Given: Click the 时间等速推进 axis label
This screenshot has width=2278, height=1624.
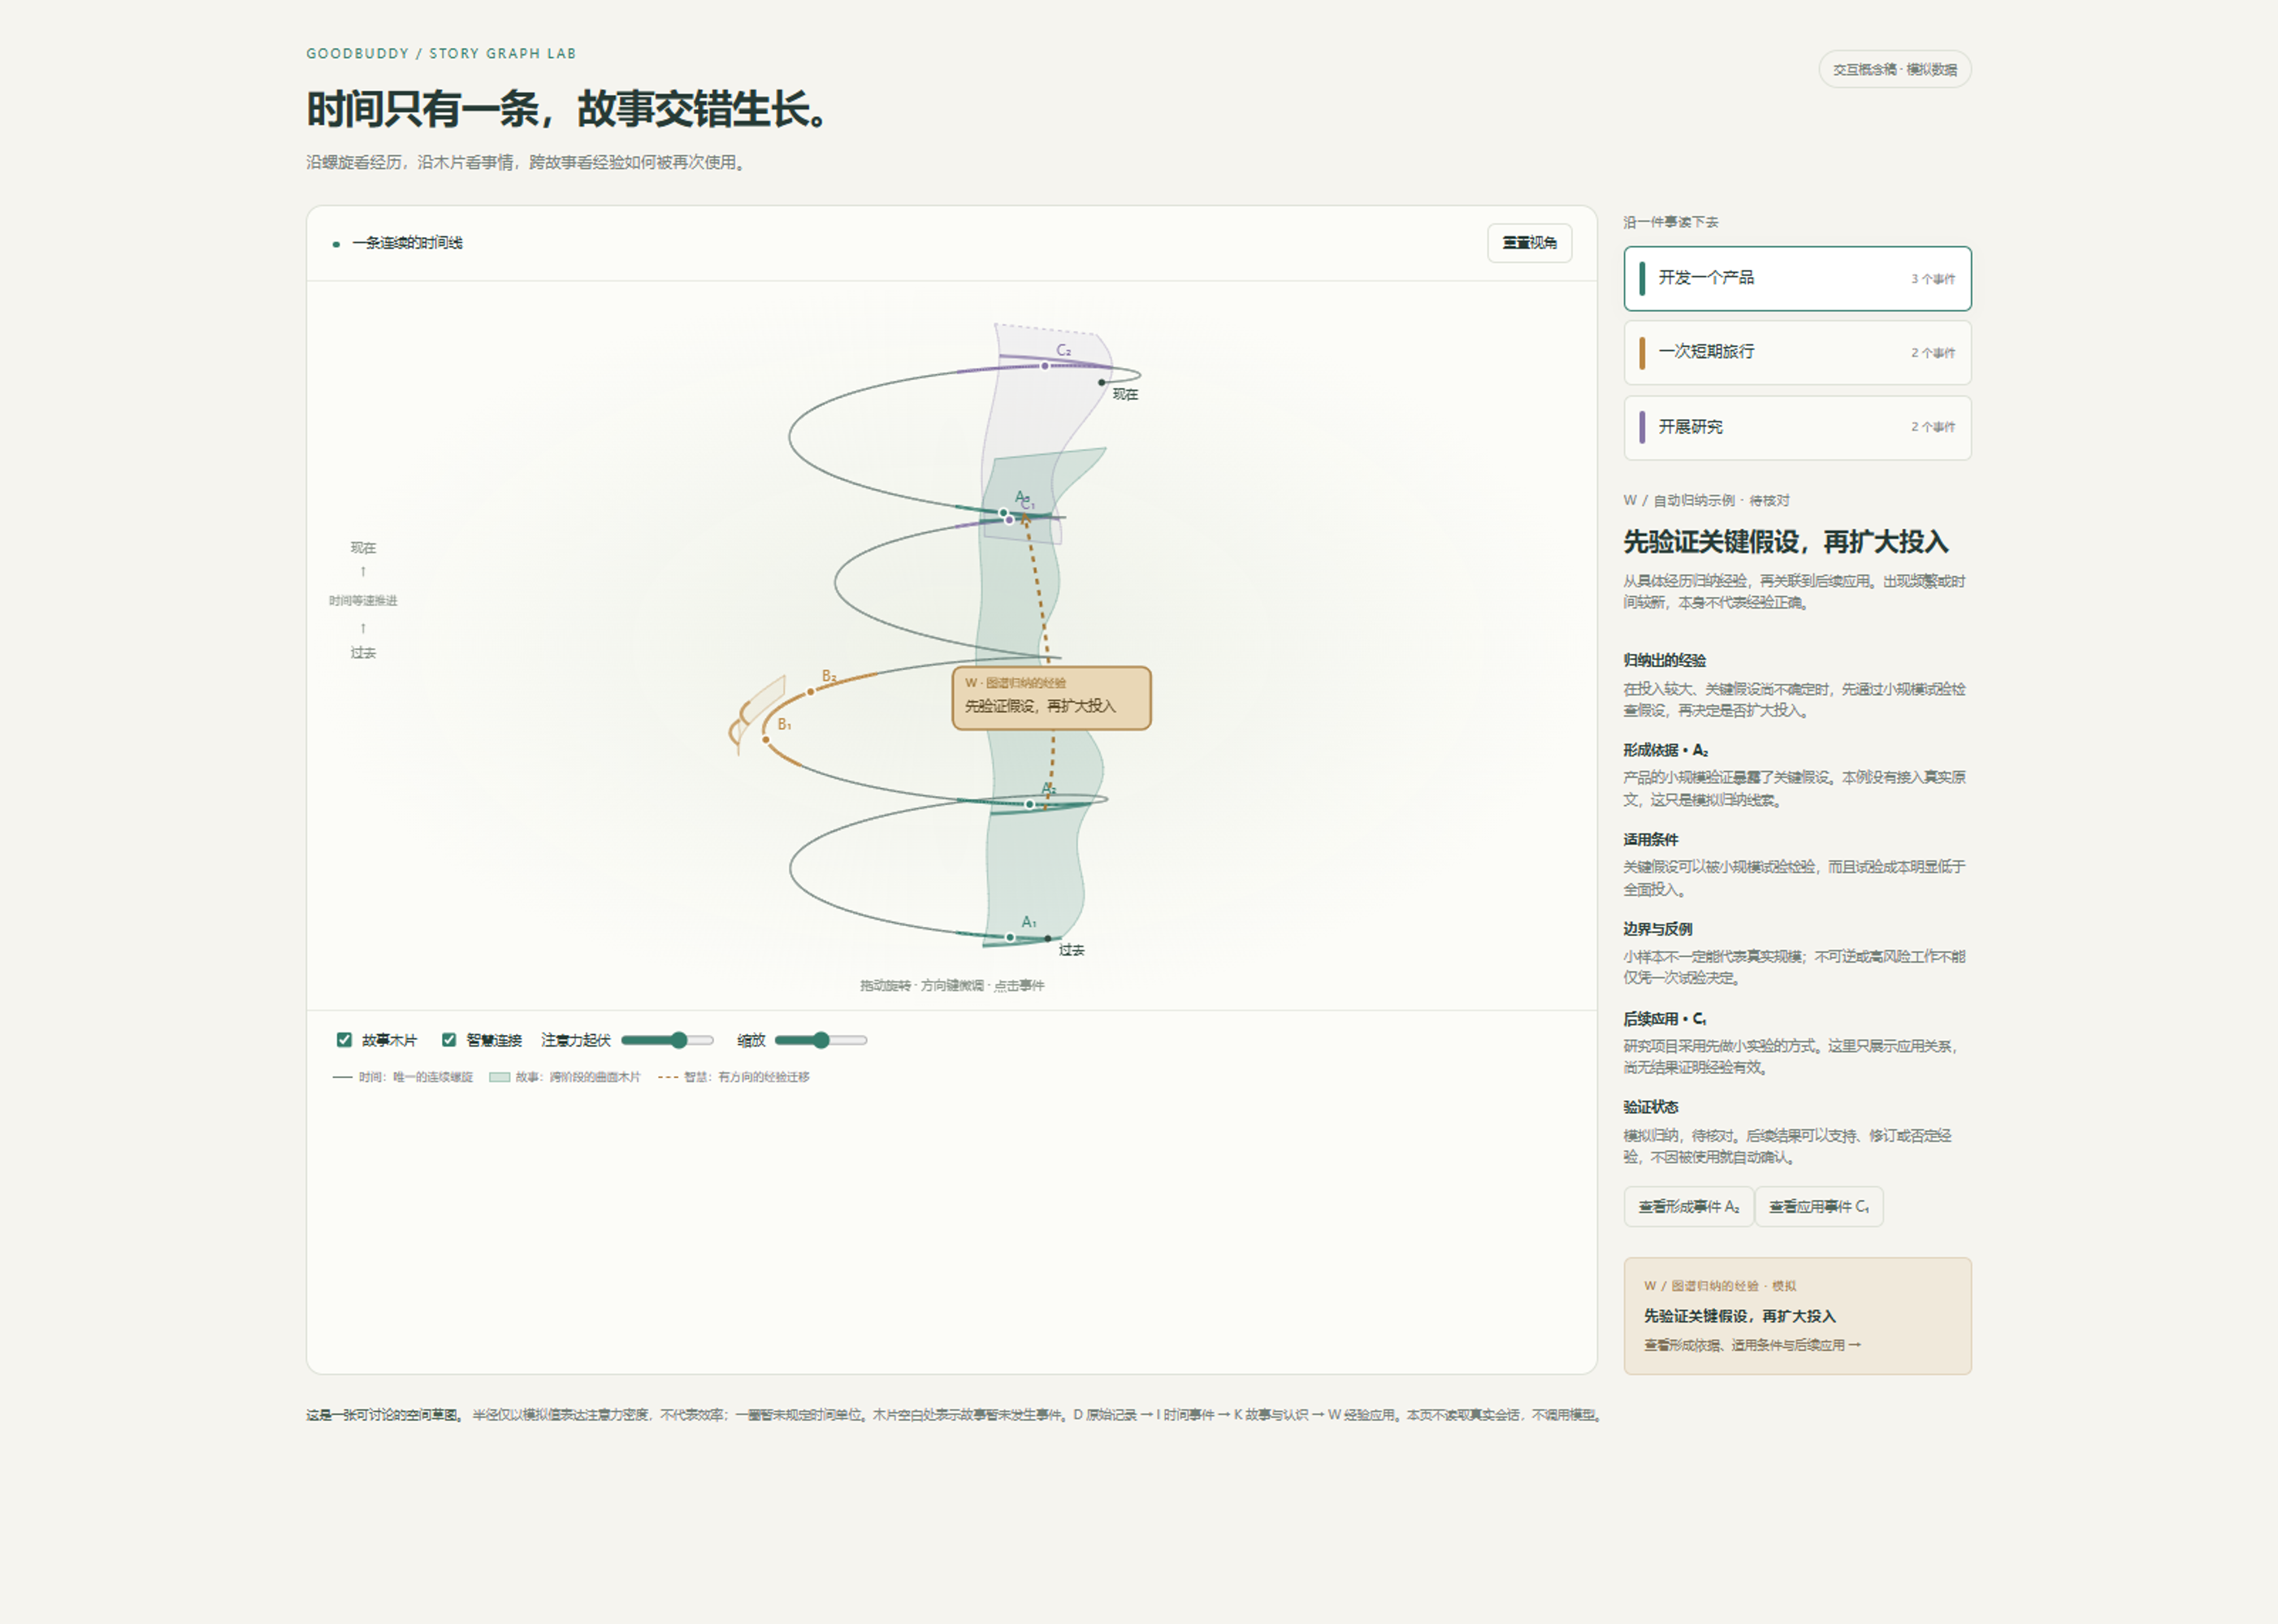Looking at the screenshot, I should pyautogui.click(x=363, y=600).
